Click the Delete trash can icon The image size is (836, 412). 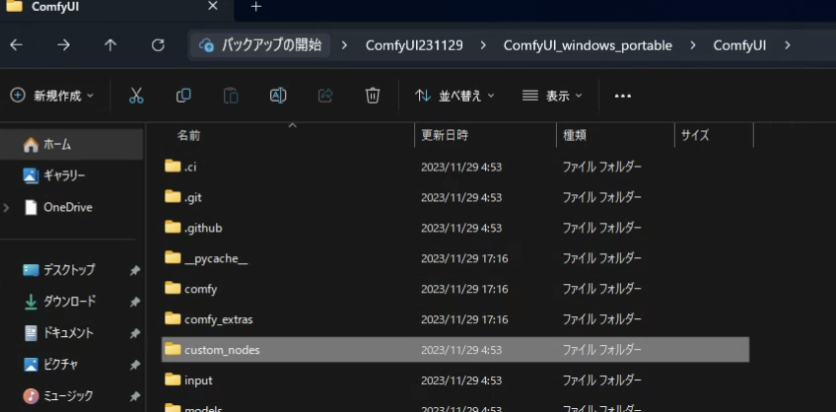[372, 96]
